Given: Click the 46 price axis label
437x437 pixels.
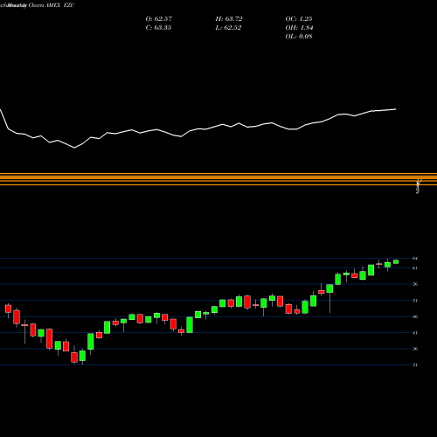Looking at the screenshot, I should pos(415,316).
